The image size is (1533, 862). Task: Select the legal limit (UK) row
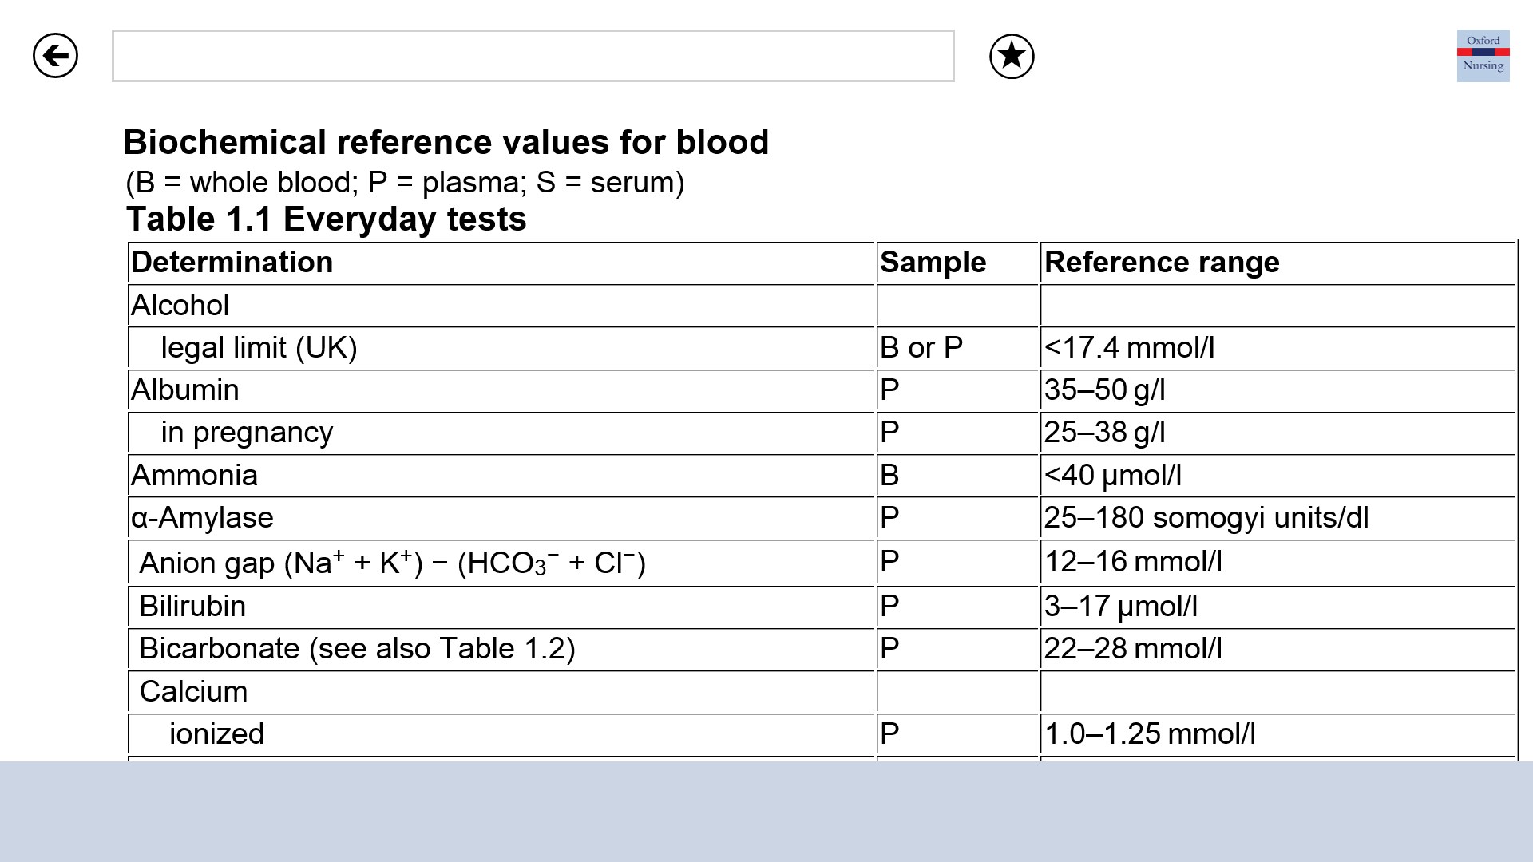coord(259,348)
